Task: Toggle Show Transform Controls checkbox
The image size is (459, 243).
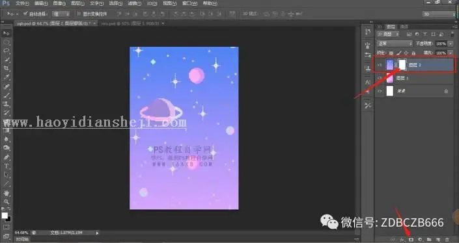Action: (x=78, y=14)
